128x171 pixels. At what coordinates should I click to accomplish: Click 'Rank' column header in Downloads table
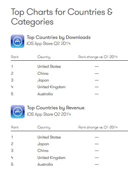[x=15, y=57]
